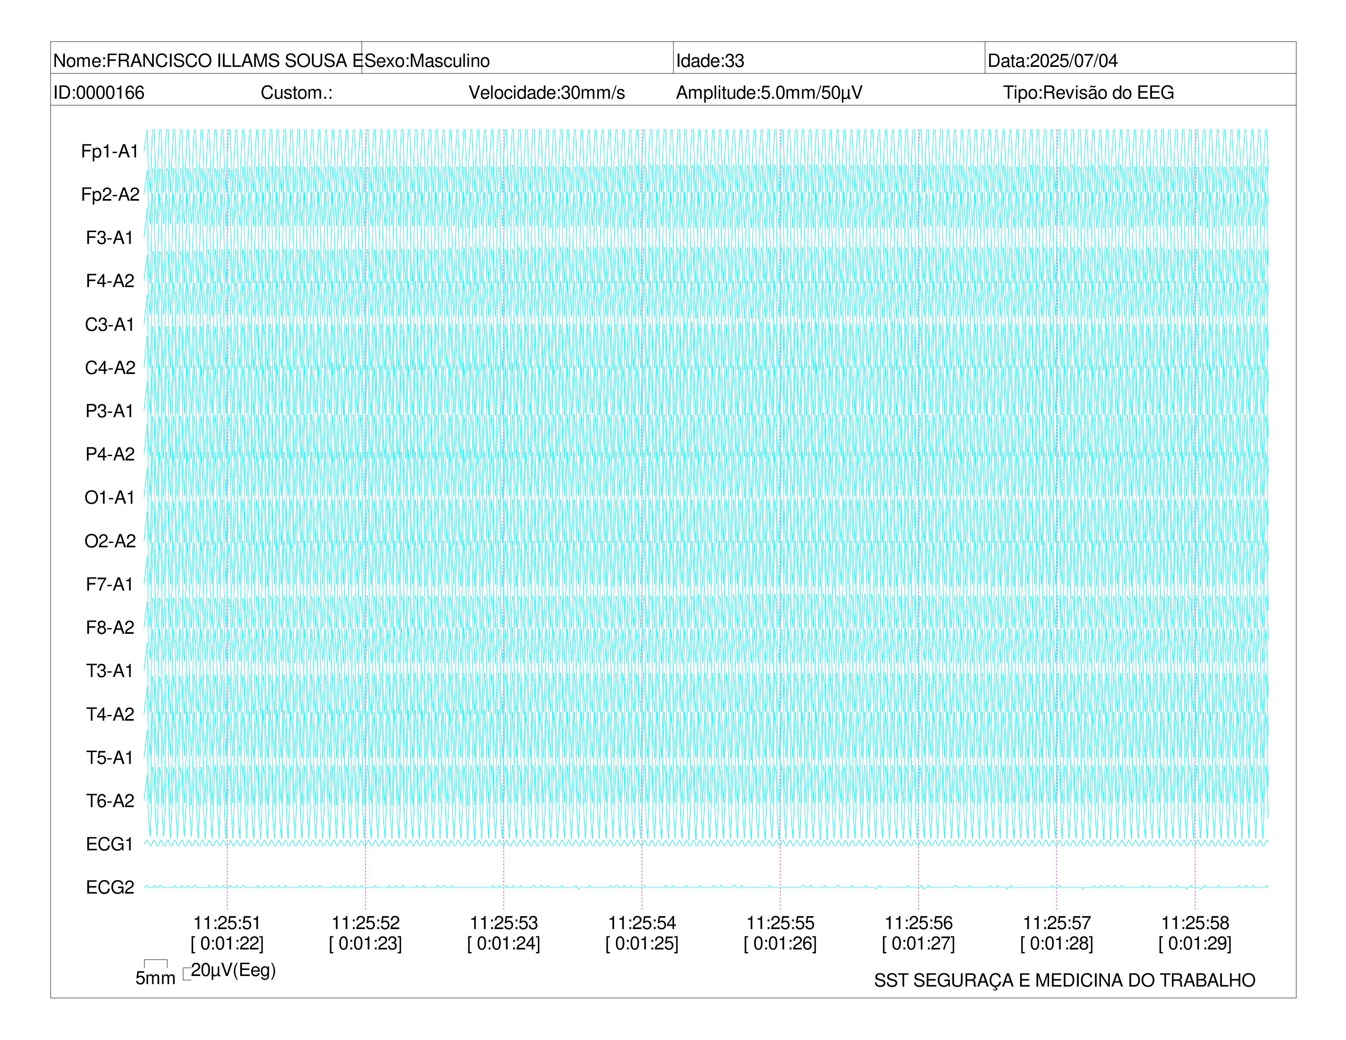The height and width of the screenshot is (1040, 1346).
Task: Select the 'ID:0000166' text
Action: pos(99,93)
